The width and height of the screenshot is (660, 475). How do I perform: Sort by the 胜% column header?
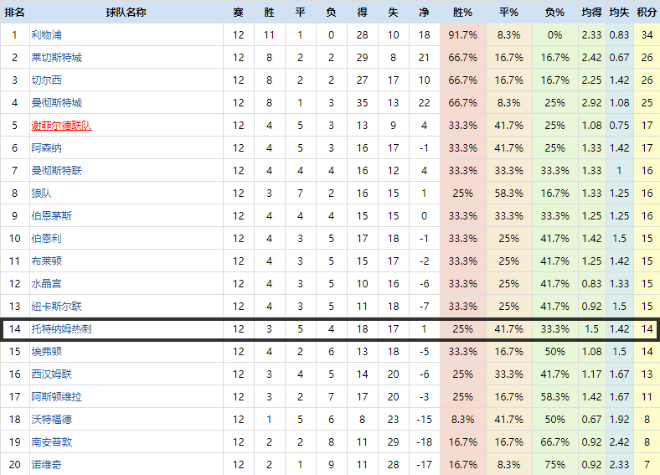(462, 13)
